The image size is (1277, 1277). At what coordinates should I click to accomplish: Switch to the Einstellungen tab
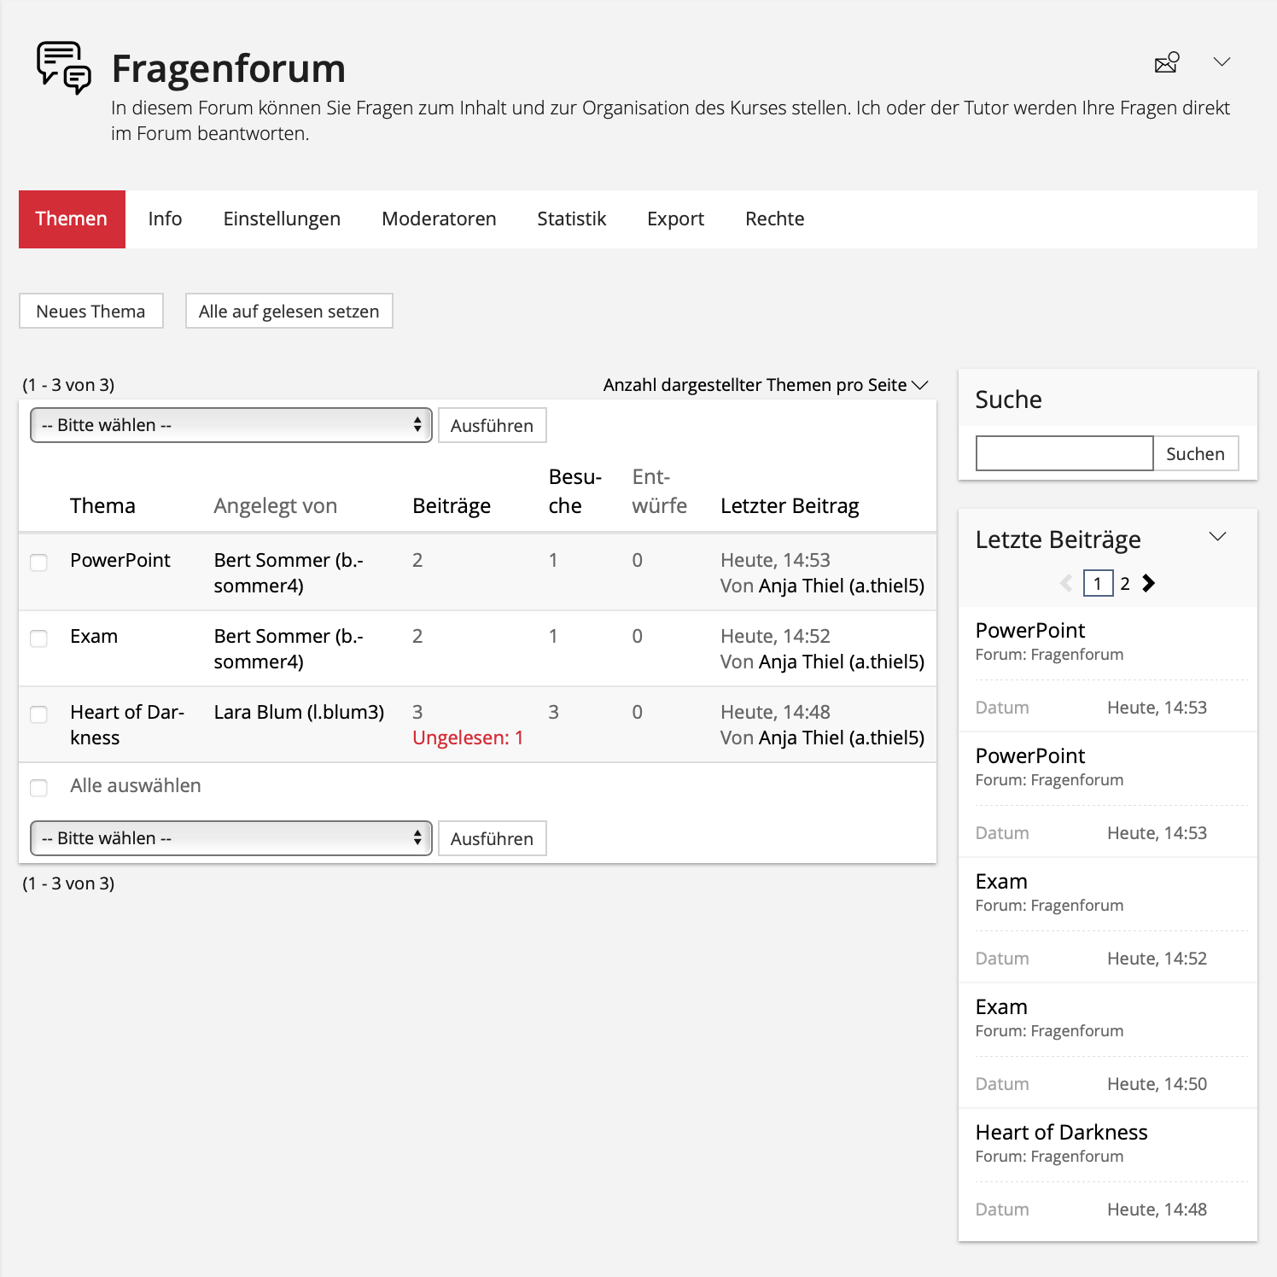[x=282, y=219]
